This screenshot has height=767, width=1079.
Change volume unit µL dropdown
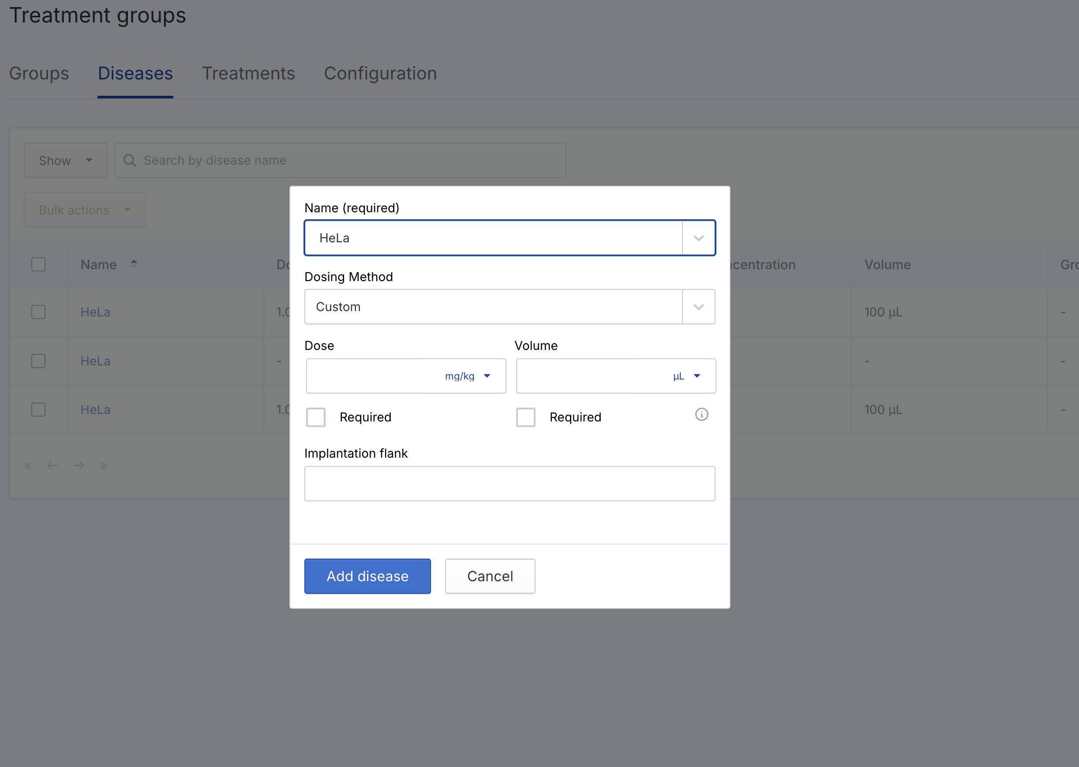click(x=687, y=376)
